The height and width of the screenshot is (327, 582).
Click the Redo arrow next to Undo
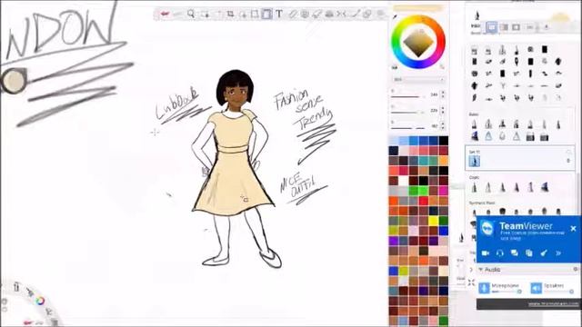(177, 15)
